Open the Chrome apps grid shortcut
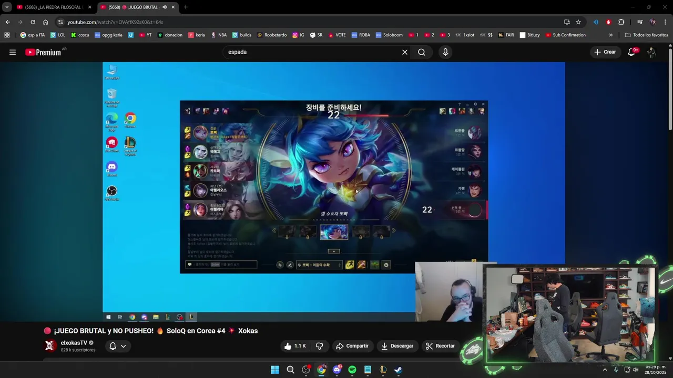 point(7,35)
